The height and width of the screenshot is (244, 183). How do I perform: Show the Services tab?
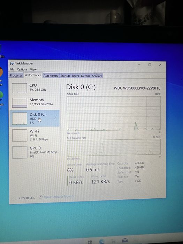(97, 76)
